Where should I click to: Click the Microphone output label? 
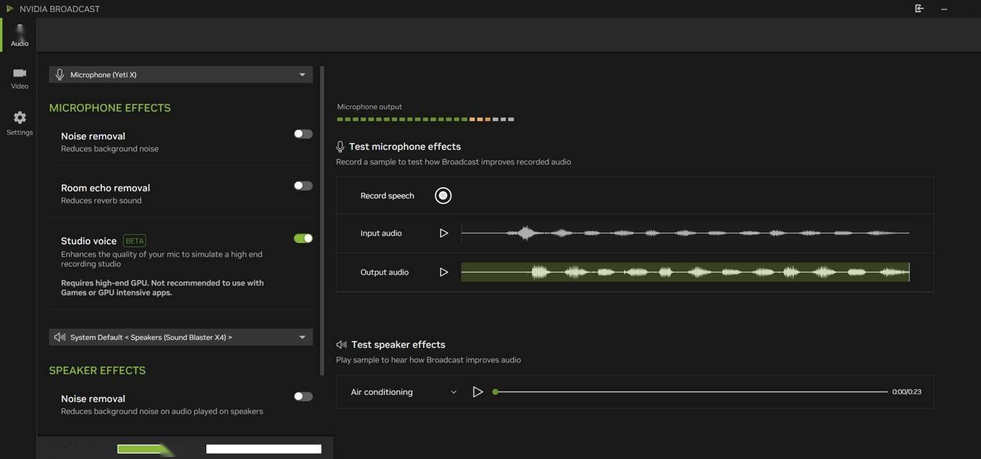point(369,107)
